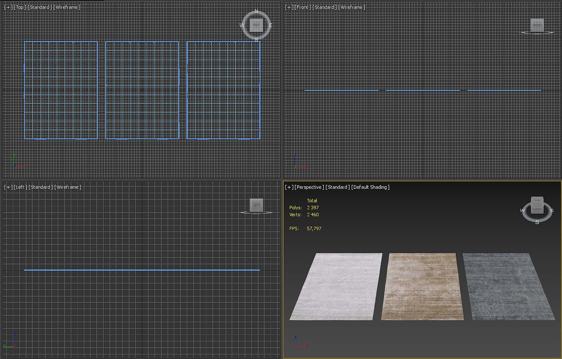Screen dimensions: 562x359
Task: Click the E compass letter in Perspective viewport
Action: 552,210
